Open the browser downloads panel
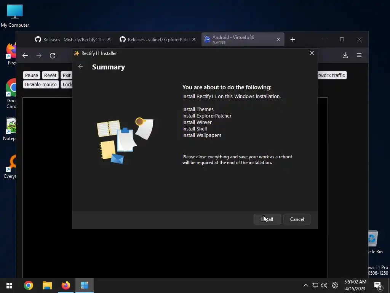Image resolution: width=390 pixels, height=293 pixels. pyautogui.click(x=345, y=55)
